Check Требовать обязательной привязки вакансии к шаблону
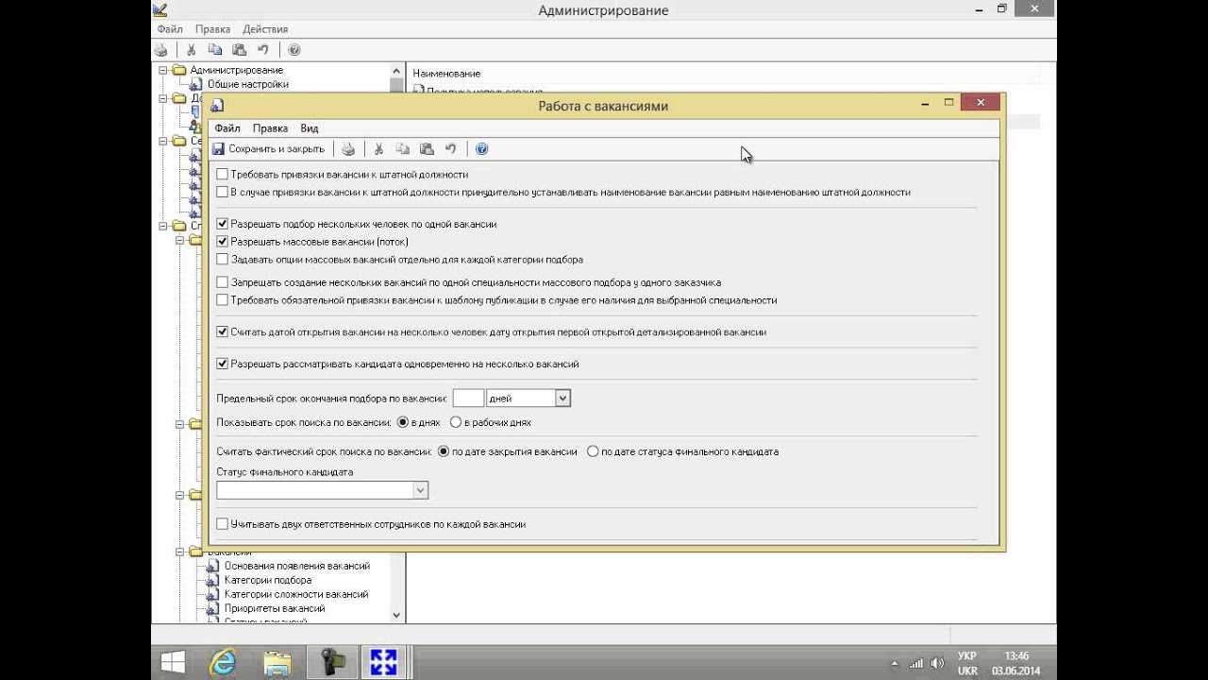The width and height of the screenshot is (1208, 680). (223, 300)
